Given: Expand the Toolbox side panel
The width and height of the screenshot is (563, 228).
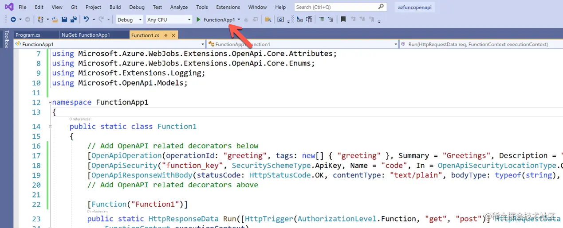Looking at the screenshot, I should coord(6,39).
